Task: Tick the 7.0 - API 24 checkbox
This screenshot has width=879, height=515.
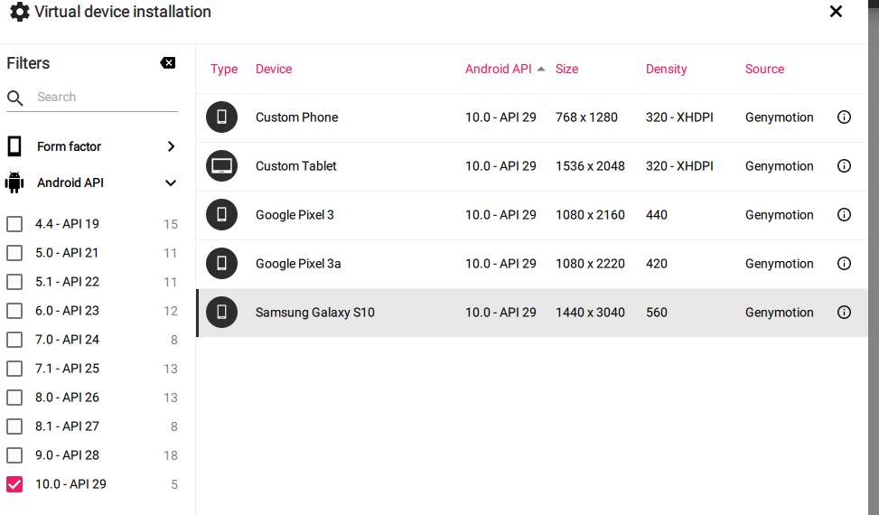Action: pyautogui.click(x=14, y=340)
